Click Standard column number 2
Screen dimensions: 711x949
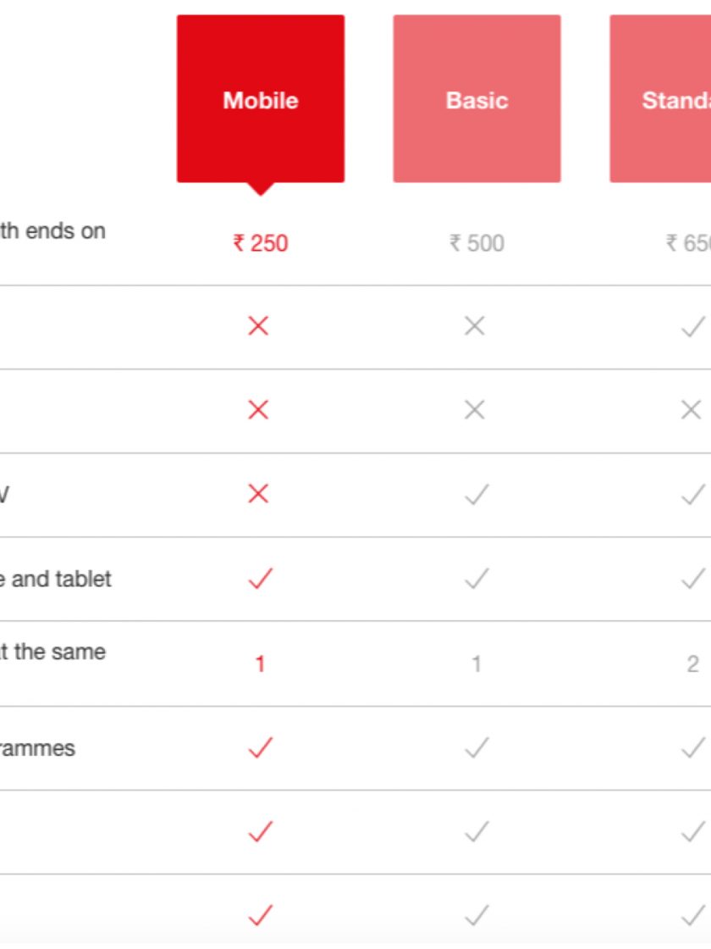point(692,663)
